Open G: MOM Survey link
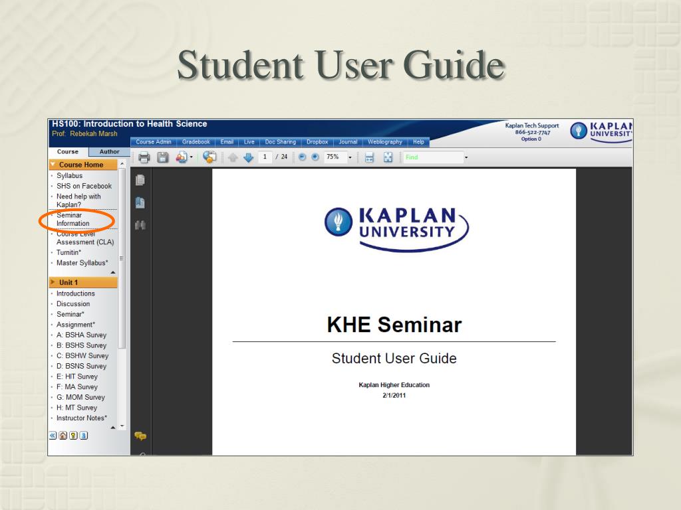The width and height of the screenshot is (681, 510). coord(80,398)
